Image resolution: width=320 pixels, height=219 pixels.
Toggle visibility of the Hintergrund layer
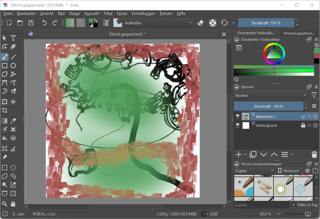pyautogui.click(x=238, y=125)
